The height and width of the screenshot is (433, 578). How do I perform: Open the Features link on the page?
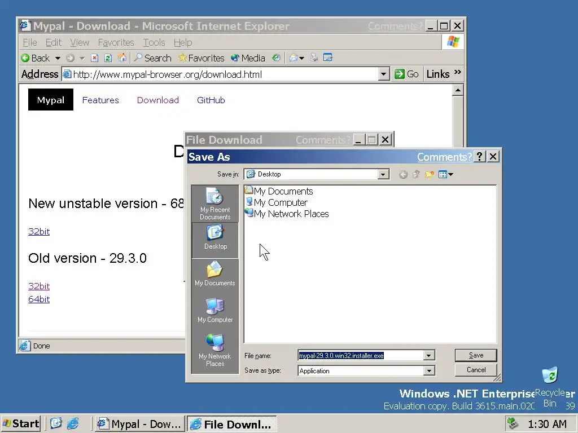[x=100, y=100]
